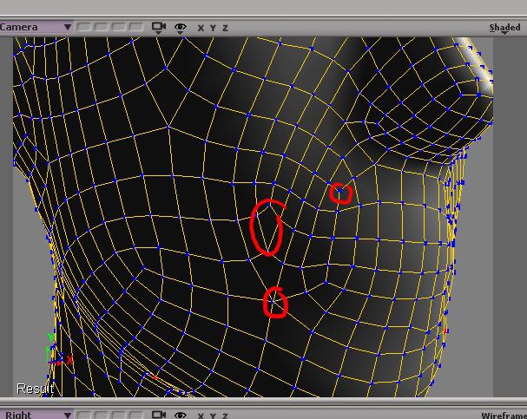Open the Shaded display mode menu
The width and height of the screenshot is (527, 419).
[504, 28]
